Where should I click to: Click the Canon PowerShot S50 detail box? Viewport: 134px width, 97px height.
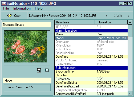tap(27, 88)
